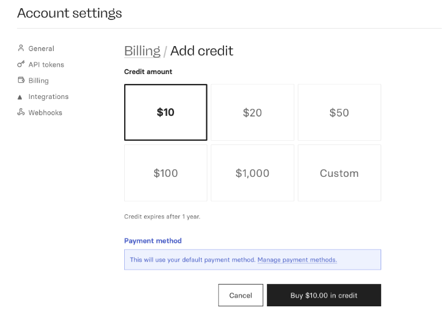The image size is (443, 330).
Task: Click the API tokens key icon
Action: pos(21,64)
